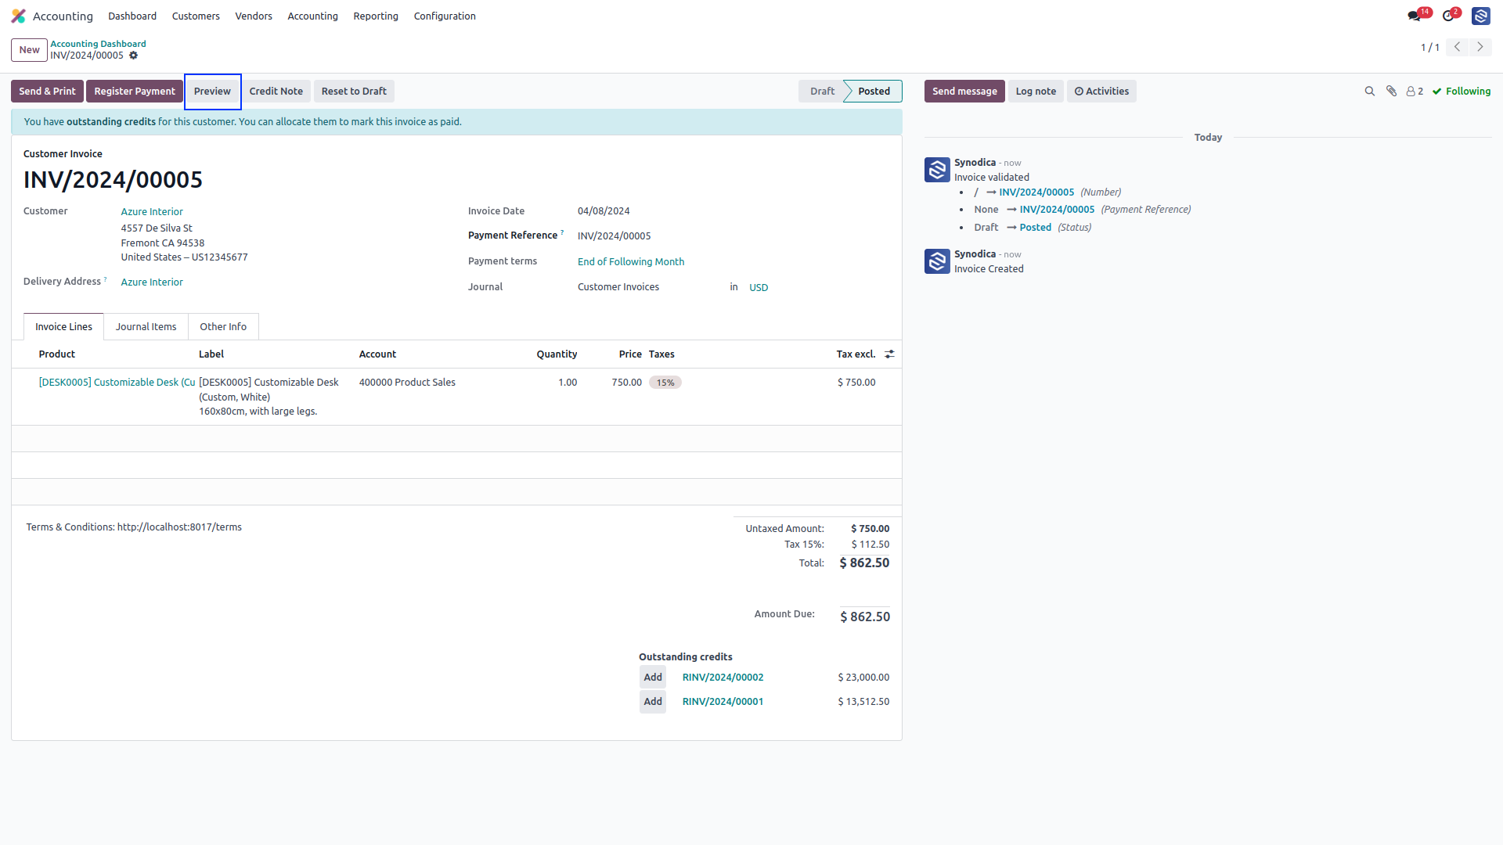Image resolution: width=1503 pixels, height=845 pixels.
Task: Click the Terms & Conditions text
Action: point(134,527)
